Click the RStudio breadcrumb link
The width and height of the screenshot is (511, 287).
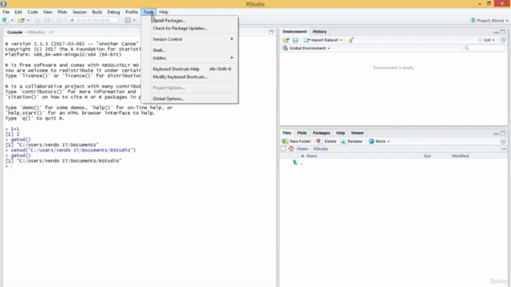tap(321, 149)
